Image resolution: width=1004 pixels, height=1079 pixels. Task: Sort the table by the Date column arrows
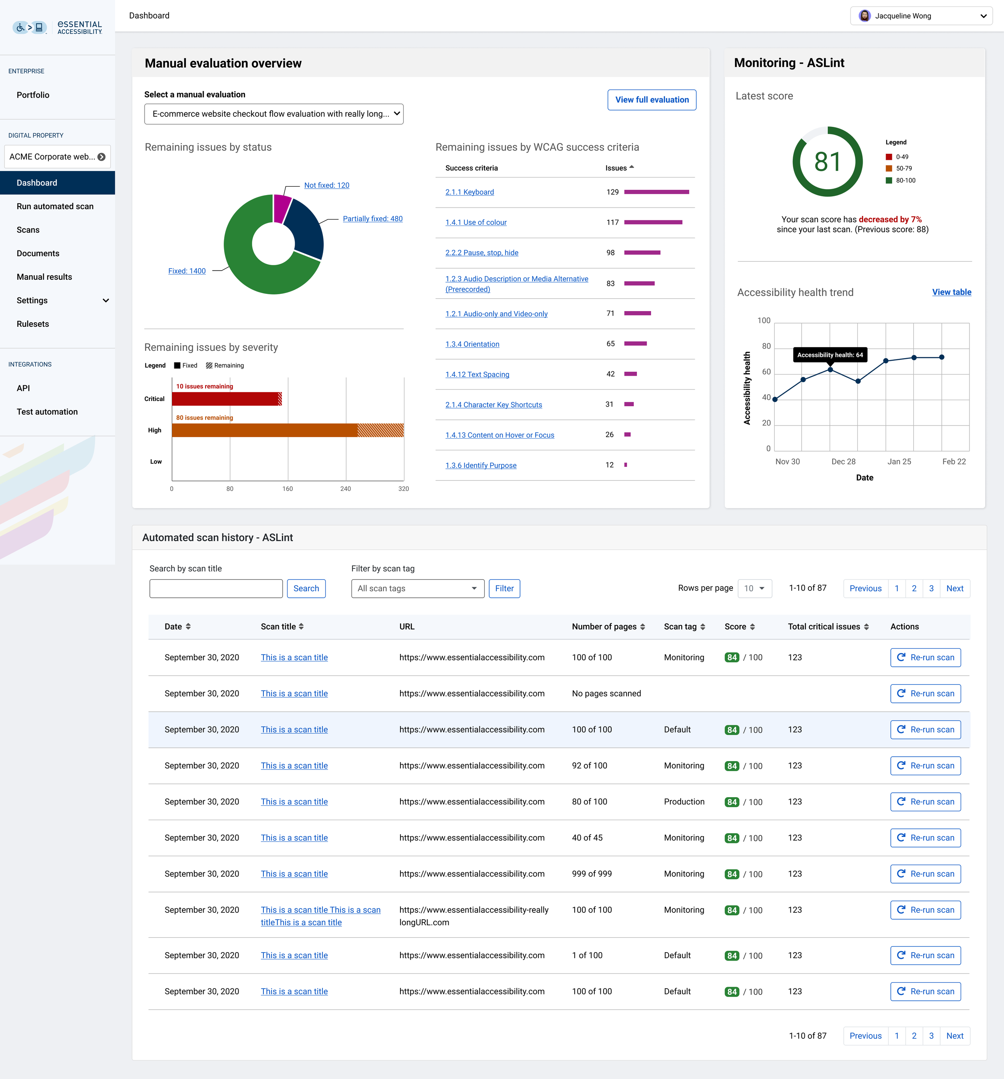click(188, 626)
